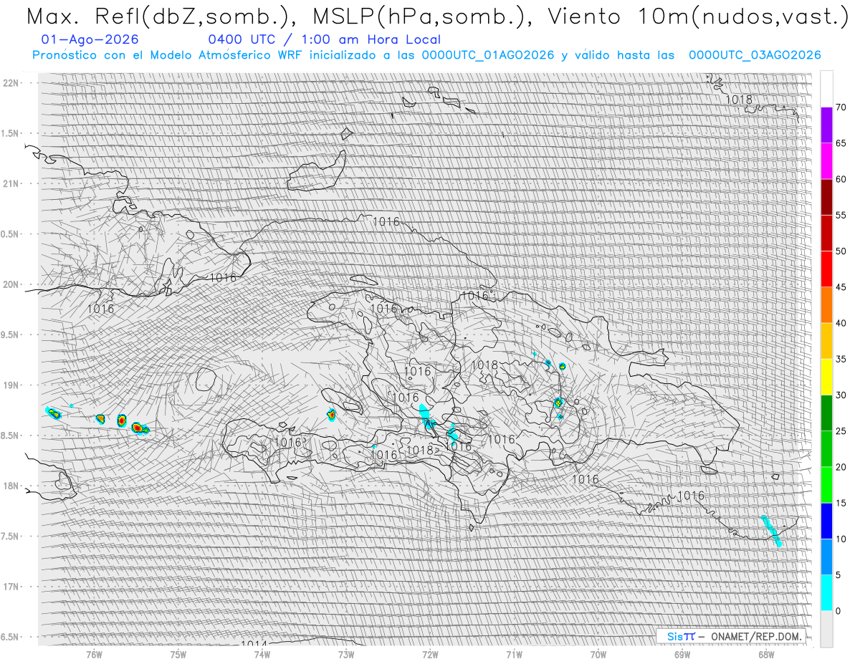The image size is (860, 664).
Task: Click the longitude label "70W"
Action: coord(598,654)
